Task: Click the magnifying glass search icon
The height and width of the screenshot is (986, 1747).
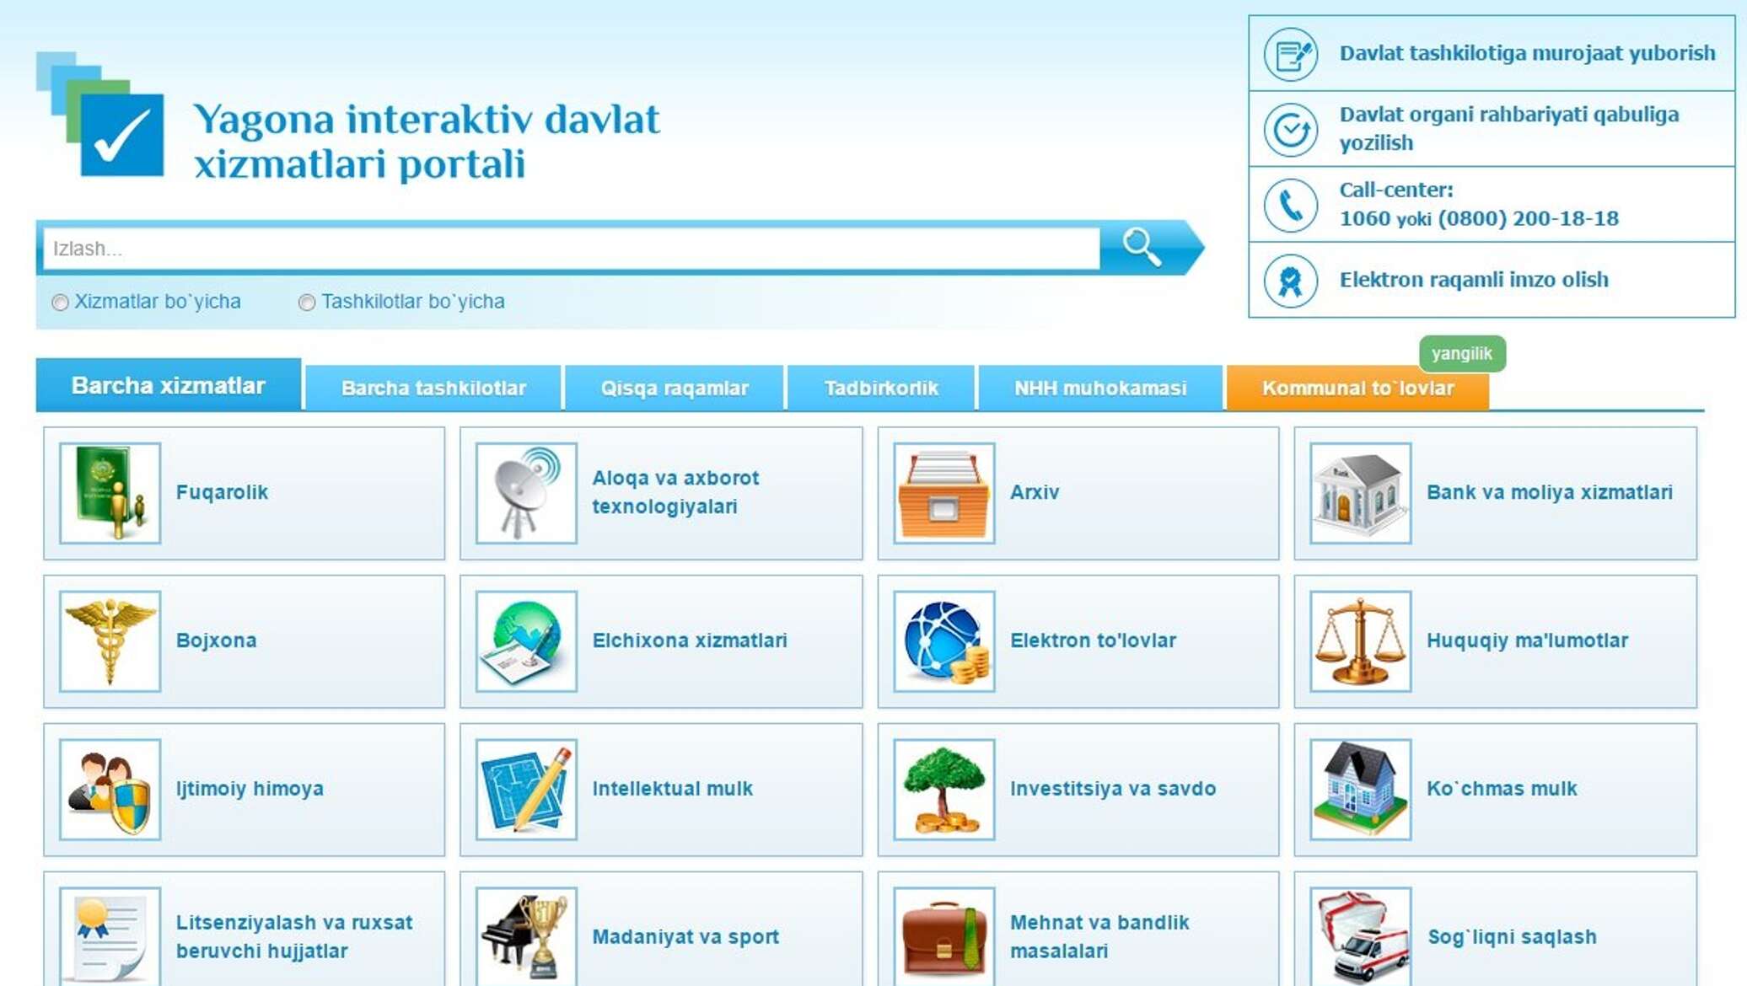Action: coord(1142,247)
